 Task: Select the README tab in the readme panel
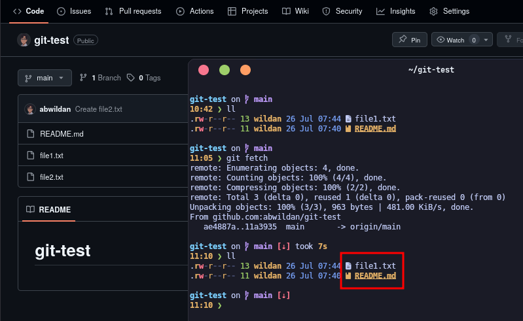pos(48,210)
